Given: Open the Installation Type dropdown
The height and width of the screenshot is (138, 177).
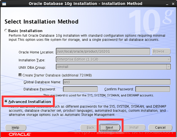Looking at the screenshot, I should click(113, 59).
